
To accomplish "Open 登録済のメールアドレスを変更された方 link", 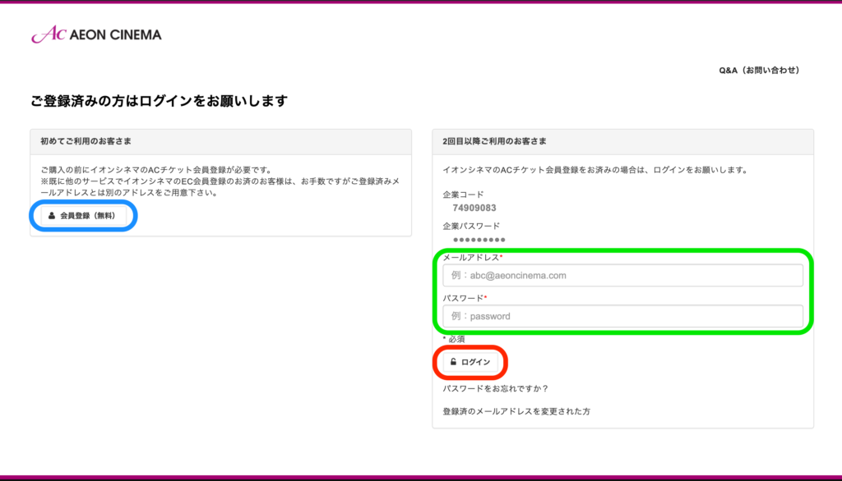I will tap(516, 411).
